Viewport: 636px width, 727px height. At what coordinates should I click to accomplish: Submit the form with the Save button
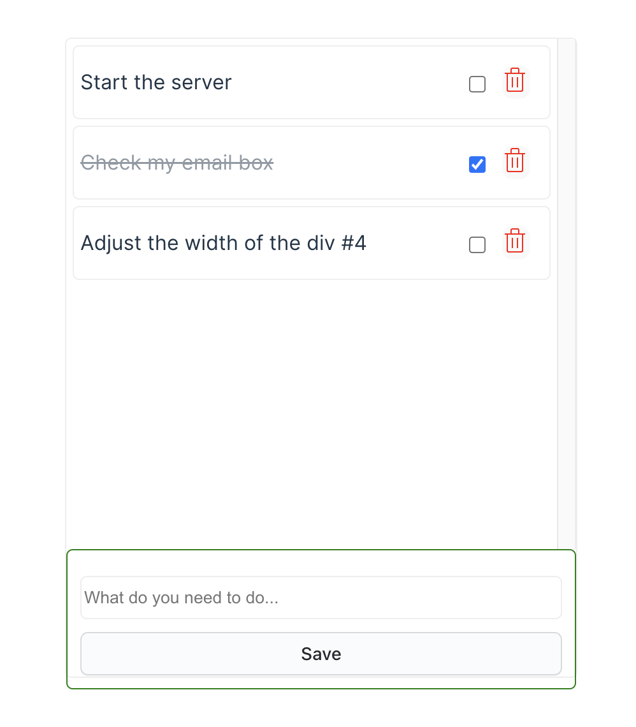tap(321, 654)
